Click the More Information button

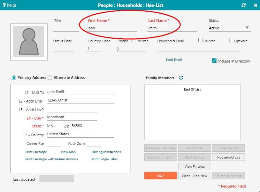click(161, 157)
